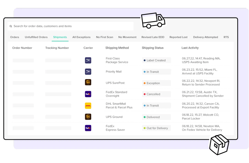Click the Carrier column header
The height and width of the screenshot is (163, 249).
coord(88,48)
